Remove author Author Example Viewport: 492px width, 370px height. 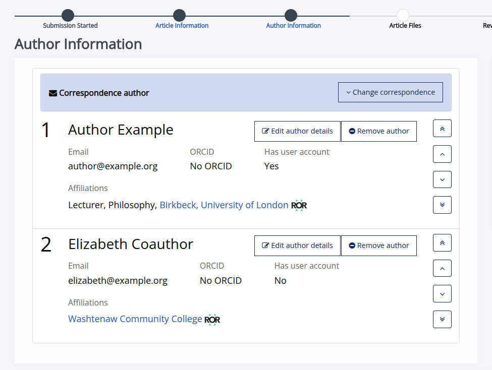coord(379,131)
